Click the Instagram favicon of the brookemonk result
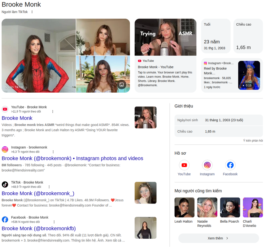This screenshot has height=247, width=270. pyautogui.click(x=5, y=149)
